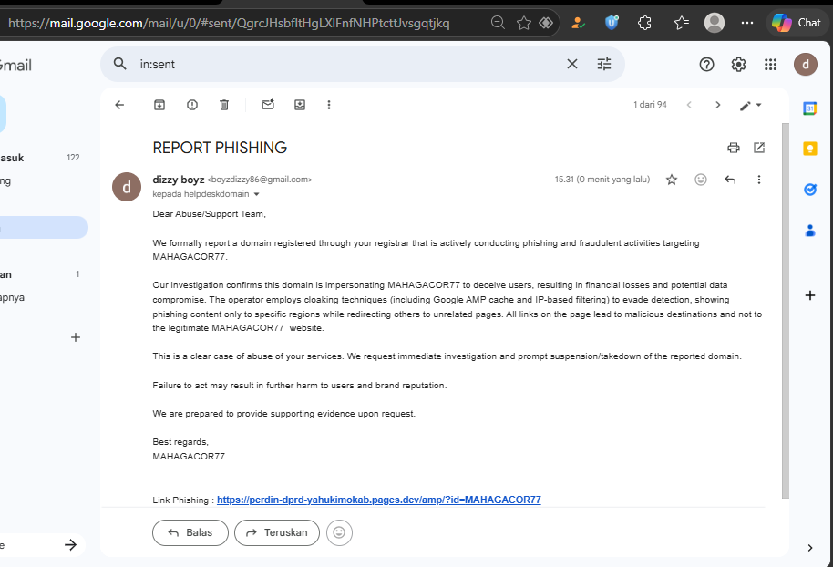Open the inbox folder showing 122

(41, 158)
